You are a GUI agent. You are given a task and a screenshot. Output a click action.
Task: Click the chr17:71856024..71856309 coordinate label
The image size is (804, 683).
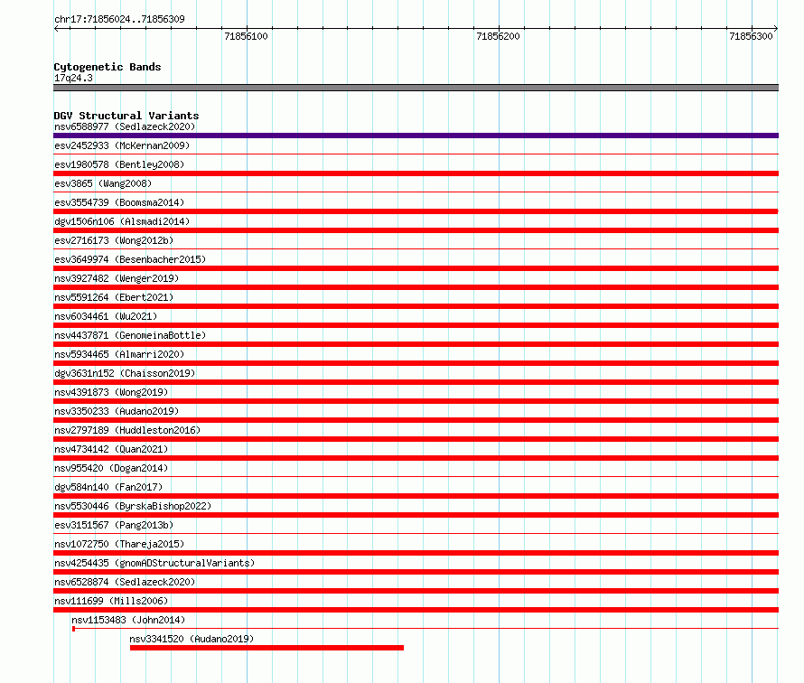click(119, 20)
